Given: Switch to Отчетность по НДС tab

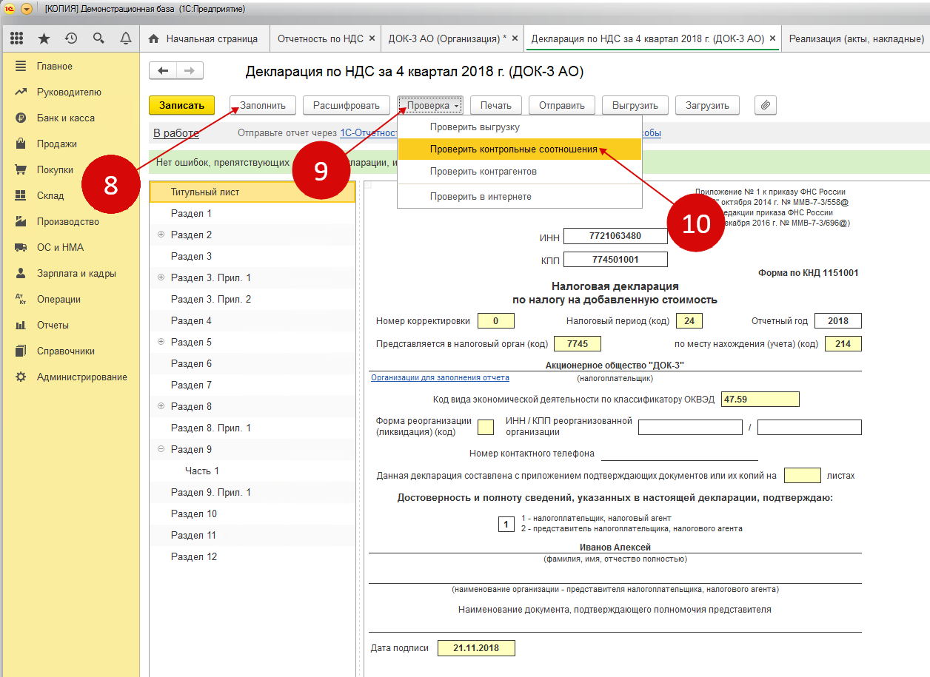Looking at the screenshot, I should [x=320, y=38].
